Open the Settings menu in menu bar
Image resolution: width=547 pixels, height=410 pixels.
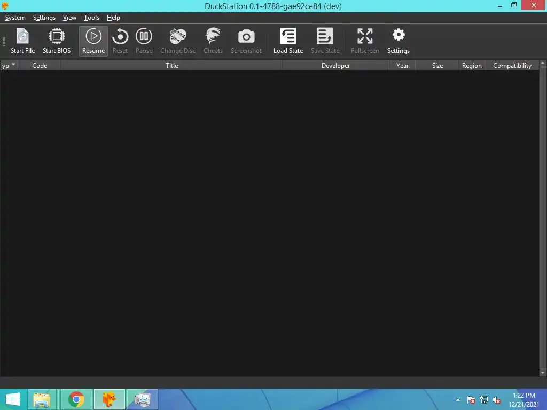click(x=44, y=18)
